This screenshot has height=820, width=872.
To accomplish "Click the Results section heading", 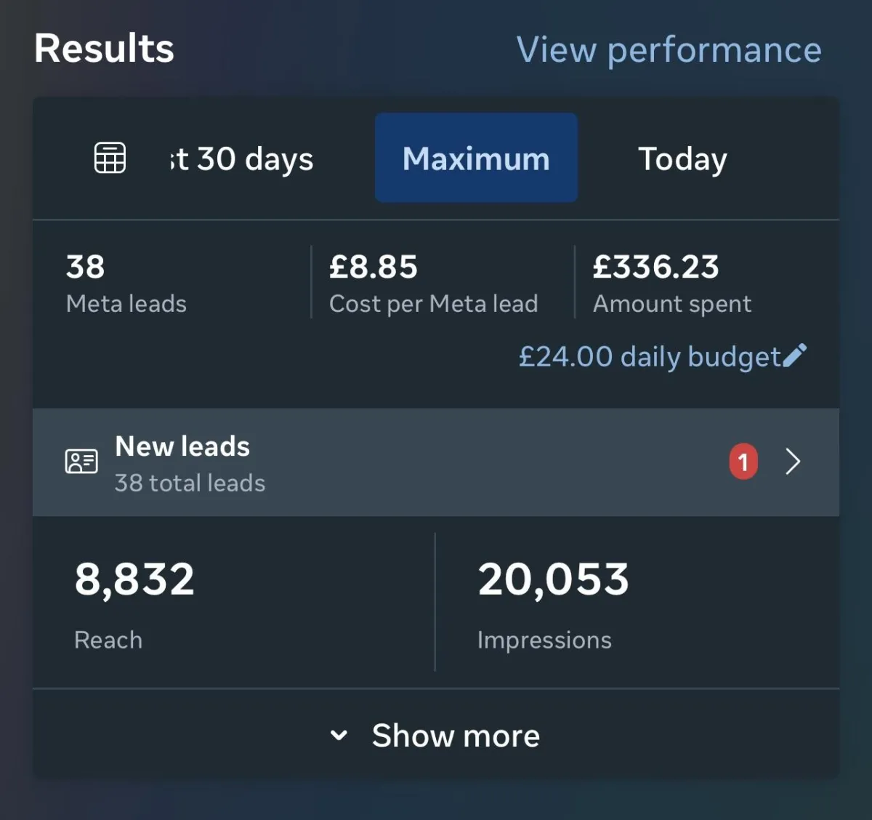I will click(104, 49).
